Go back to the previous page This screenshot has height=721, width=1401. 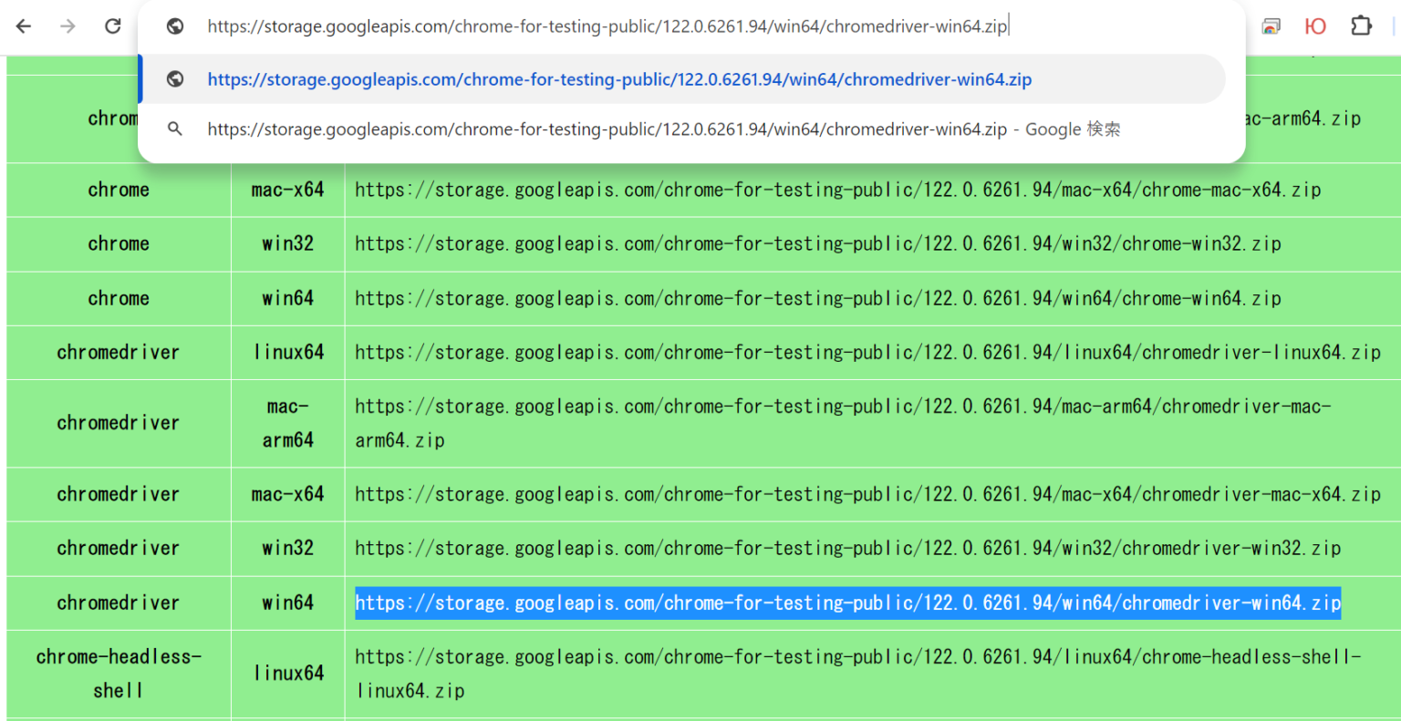[x=24, y=26]
